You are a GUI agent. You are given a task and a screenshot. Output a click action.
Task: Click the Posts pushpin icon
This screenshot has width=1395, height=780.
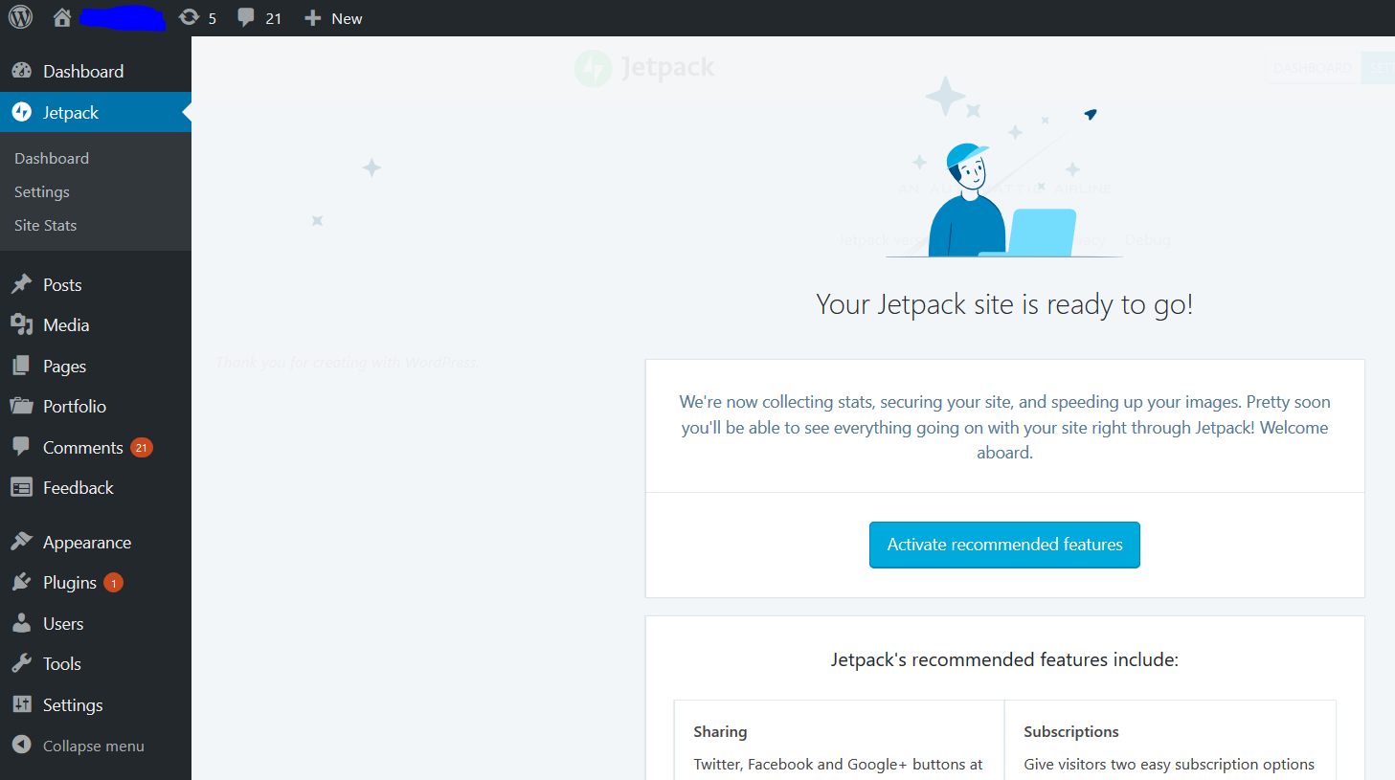(21, 284)
